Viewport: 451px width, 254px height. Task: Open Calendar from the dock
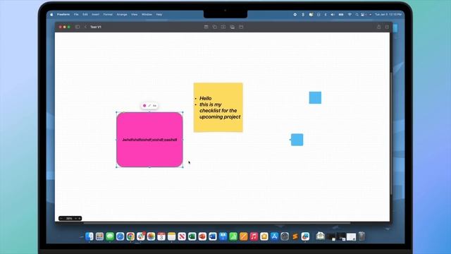point(161,236)
